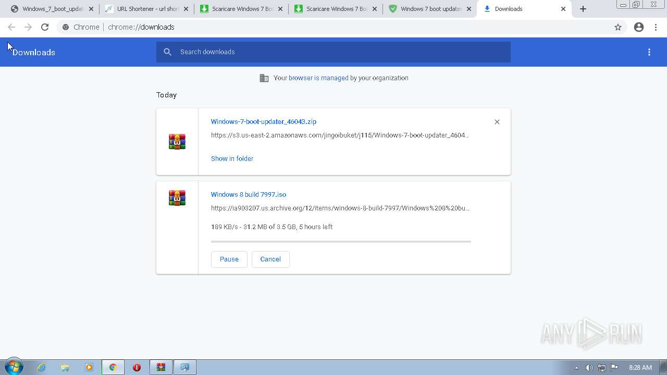Switch to the first Scaricare Windows 7 tab
This screenshot has height=375, width=667.
(241, 9)
